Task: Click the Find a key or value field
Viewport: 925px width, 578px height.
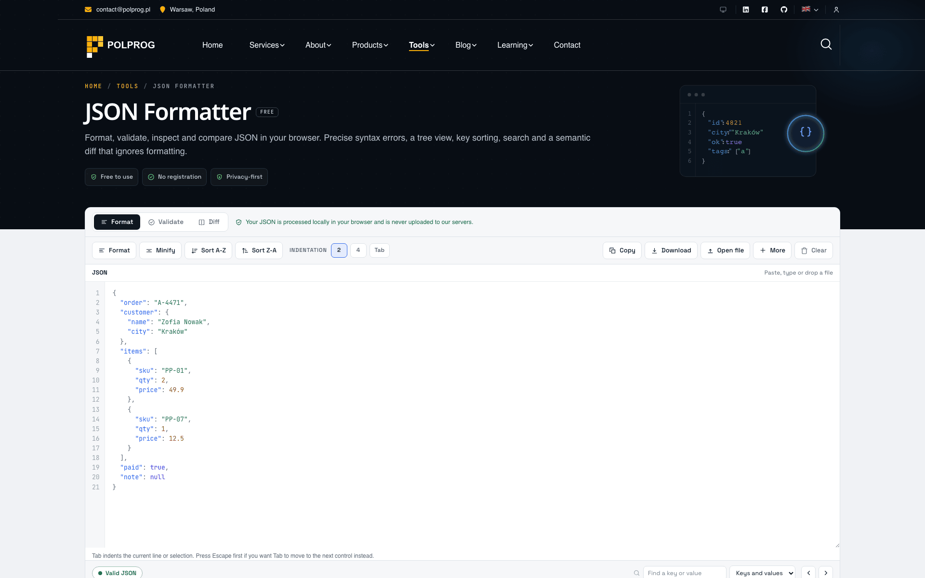Action: point(684,573)
